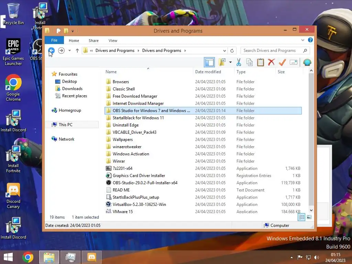Screen dimensions: 352x264
Task: Select the Recycle Bin desktop icon
Action: click(13, 14)
